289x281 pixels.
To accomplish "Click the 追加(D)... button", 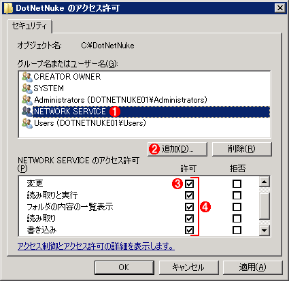I will pos(177,149).
